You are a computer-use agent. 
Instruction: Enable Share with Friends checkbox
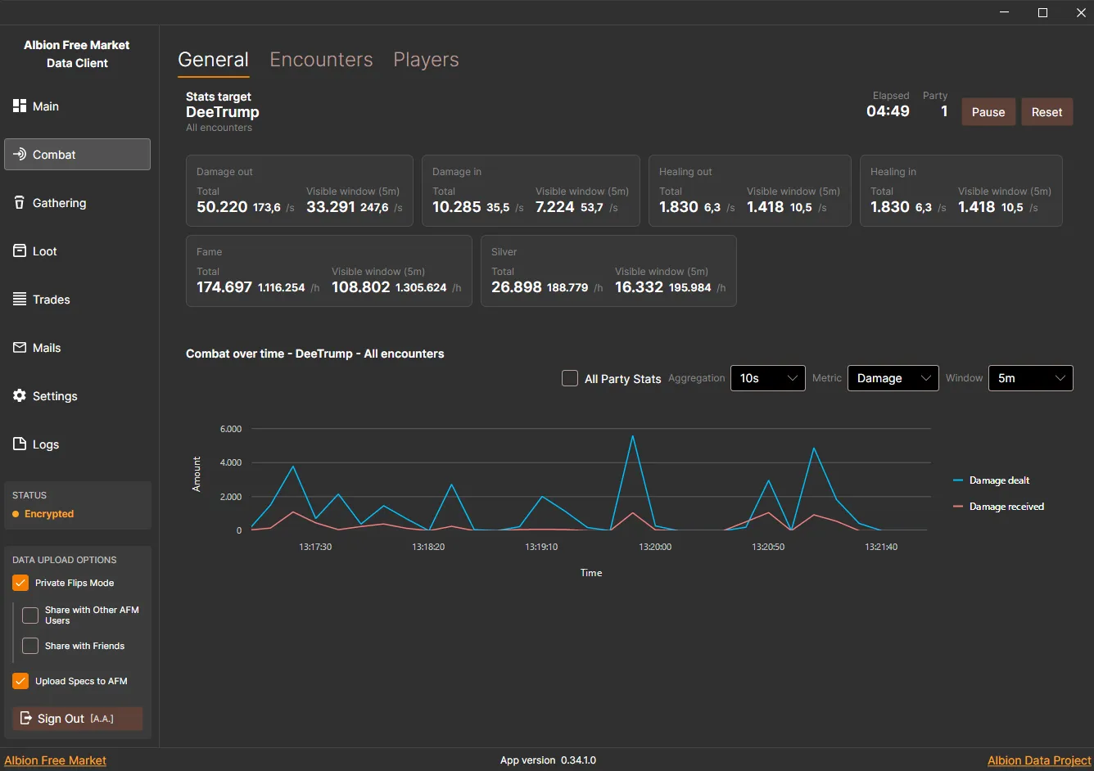coord(30,646)
